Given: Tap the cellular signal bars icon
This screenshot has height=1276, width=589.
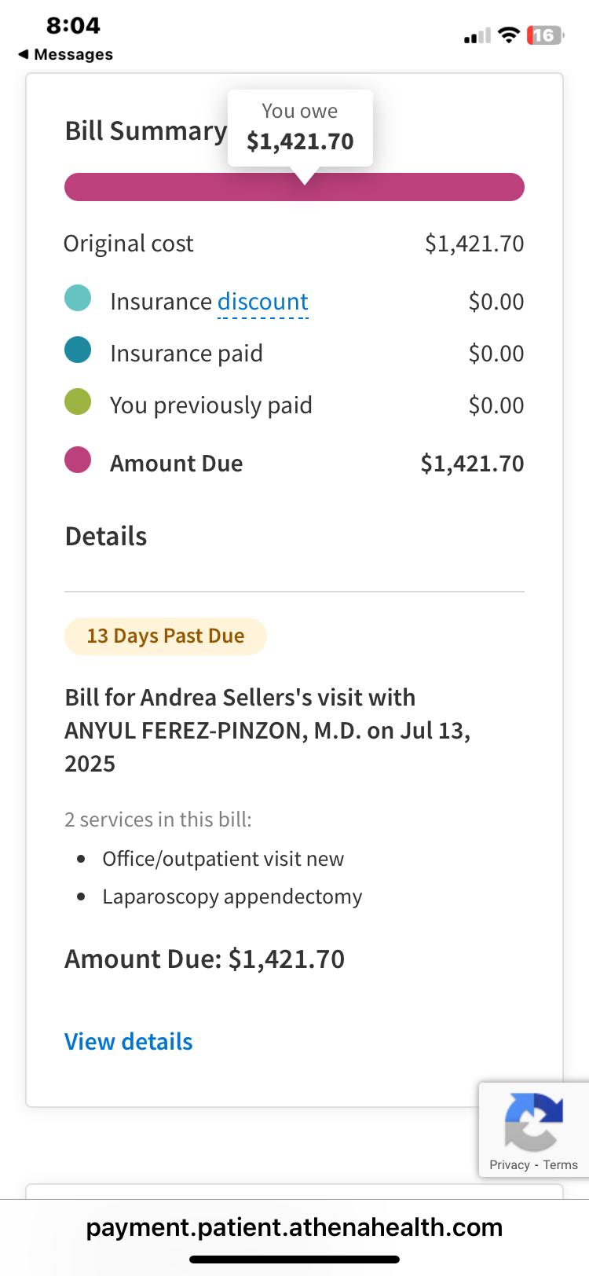Looking at the screenshot, I should tap(477, 36).
